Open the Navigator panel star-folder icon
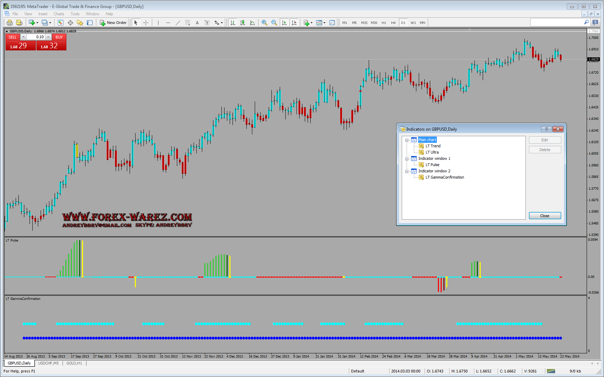604x377 pixels. 80,23
